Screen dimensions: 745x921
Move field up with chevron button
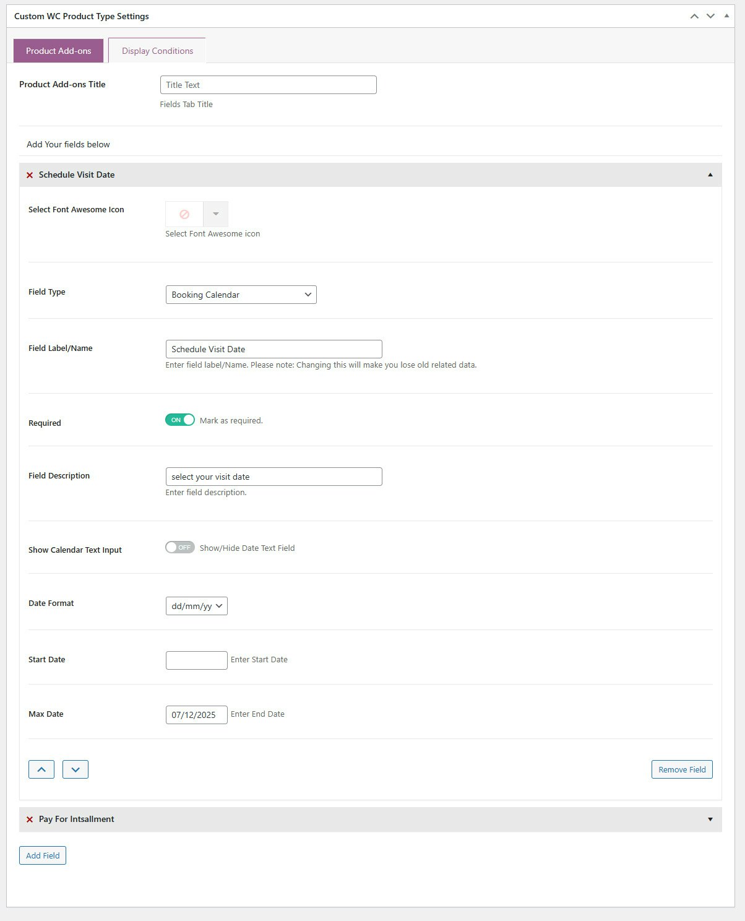pos(41,769)
